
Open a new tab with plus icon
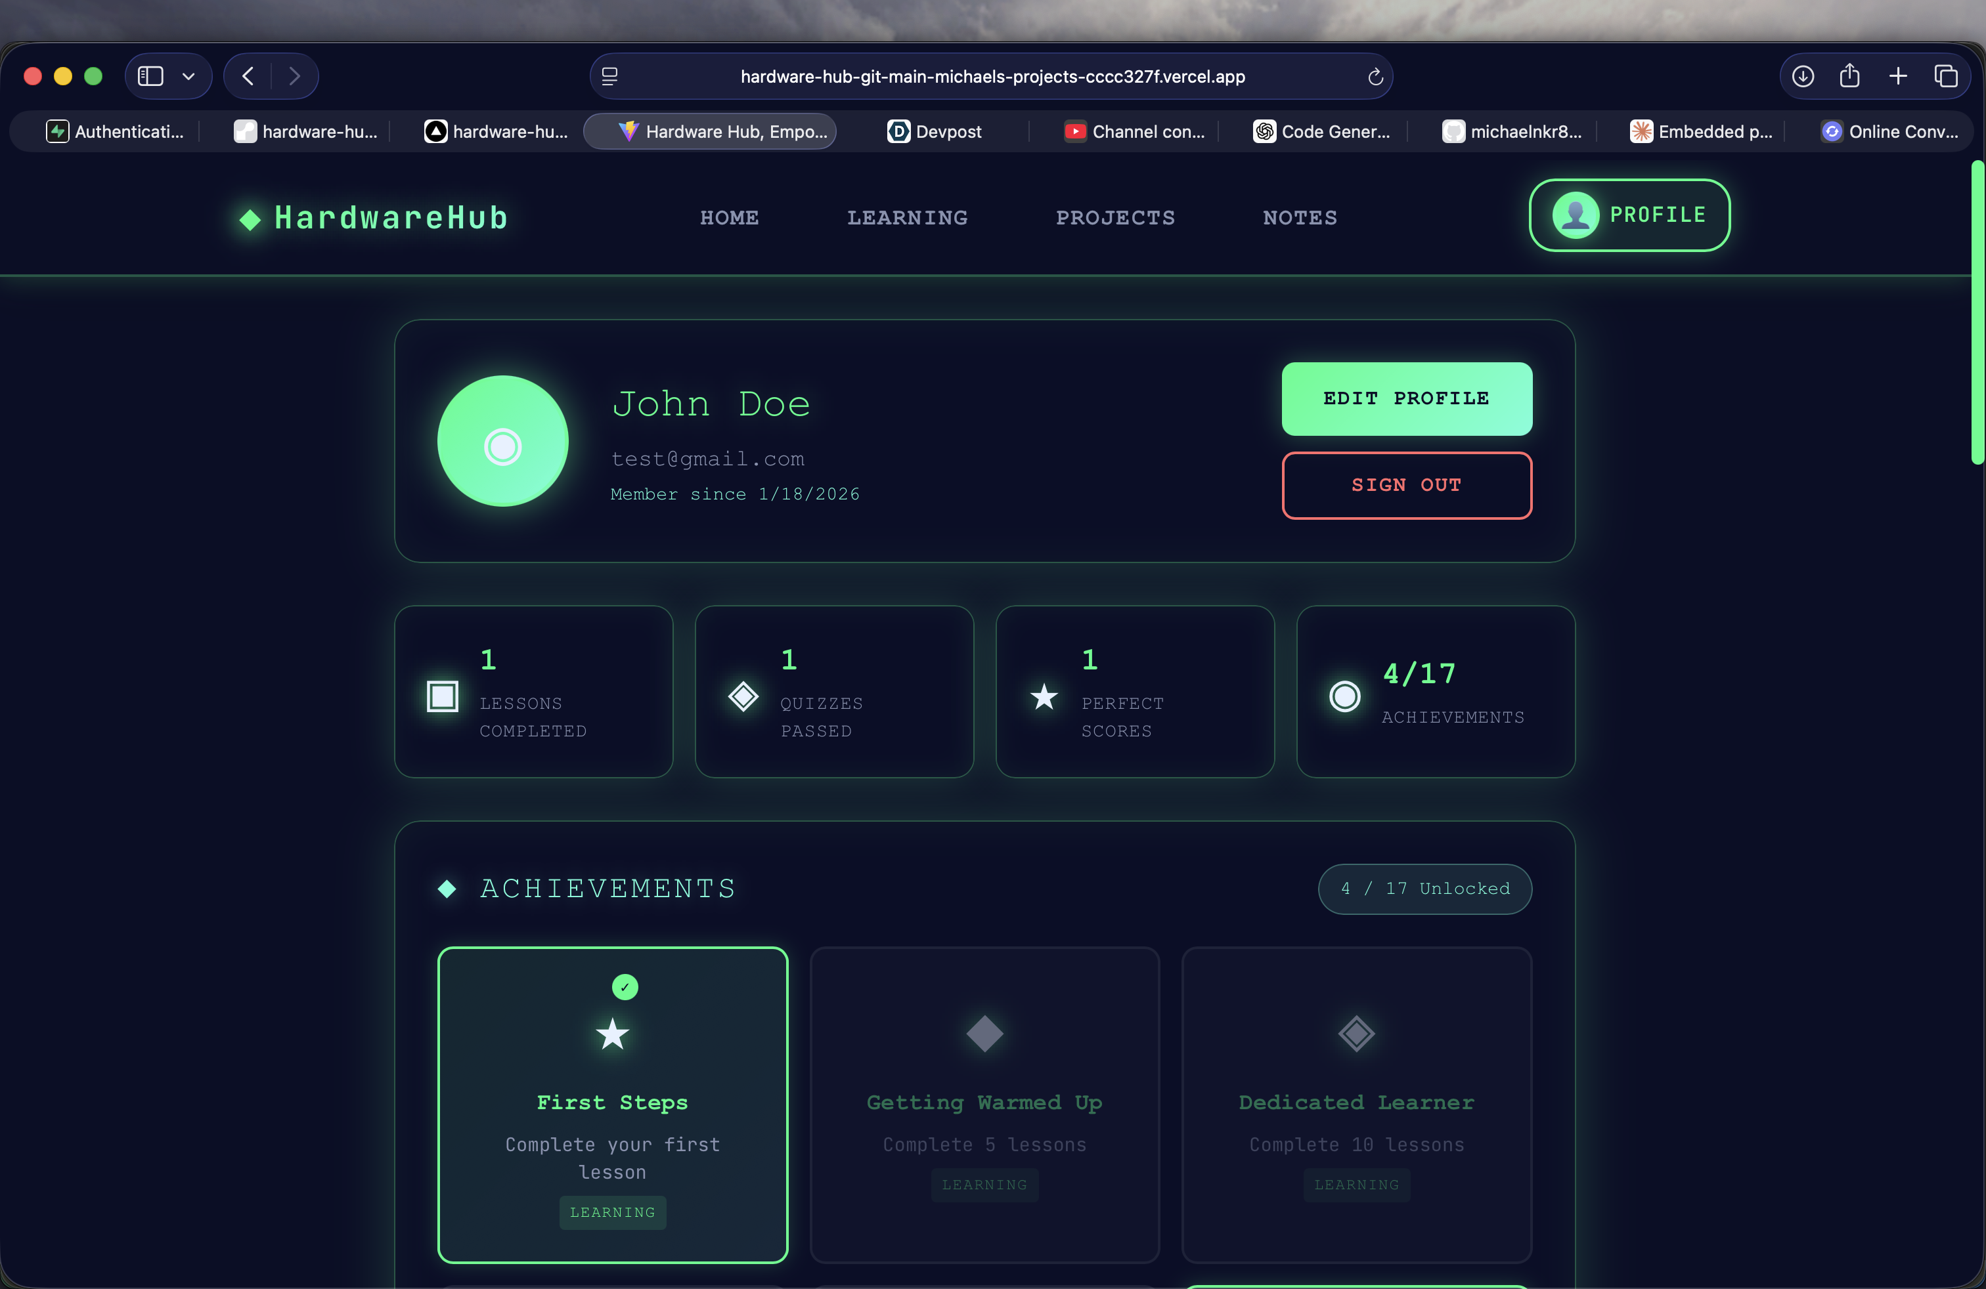coord(1897,77)
